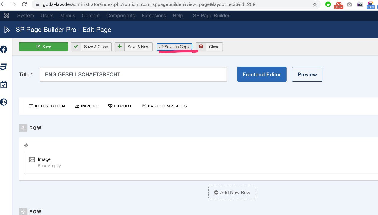Open the CSS3 icon in sidebar
Screen dimensions: 378x215
coord(4,67)
